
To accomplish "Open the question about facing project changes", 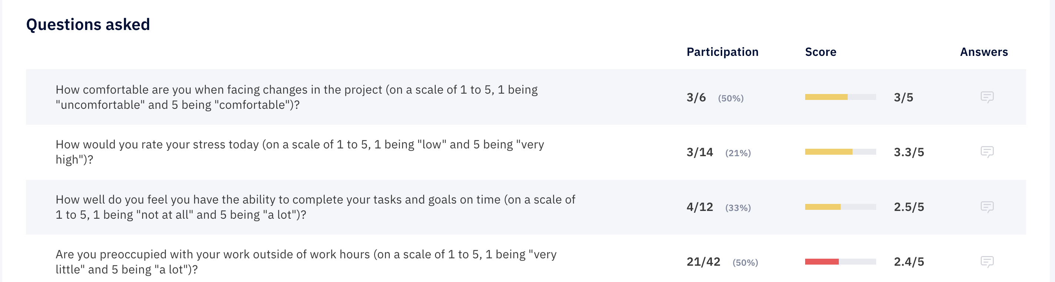I will tap(297, 97).
